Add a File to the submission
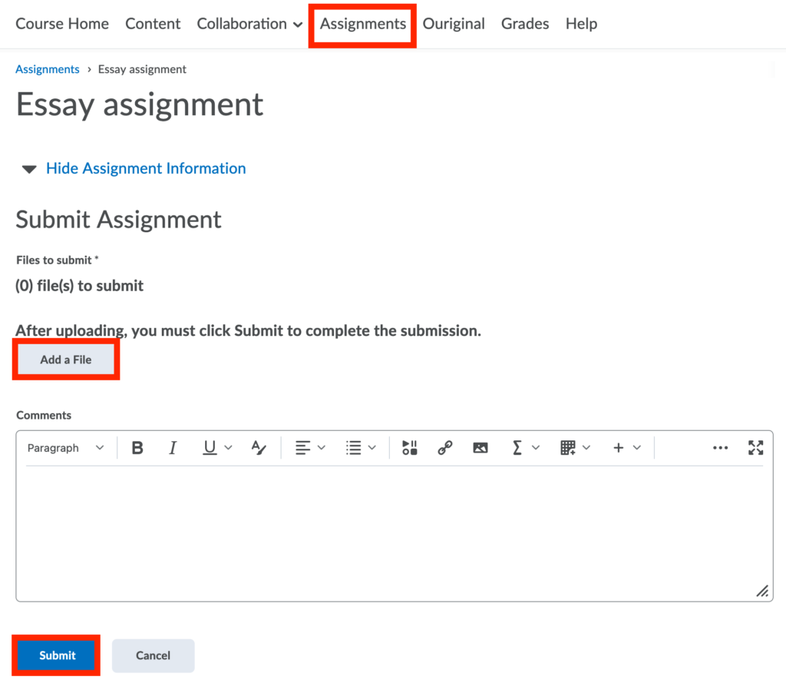 click(x=65, y=359)
